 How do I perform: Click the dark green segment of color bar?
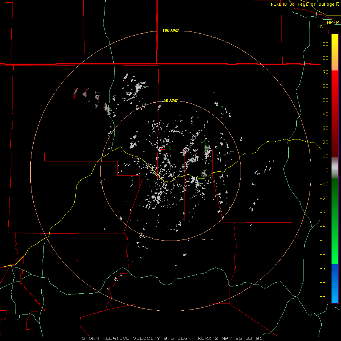click(335, 189)
